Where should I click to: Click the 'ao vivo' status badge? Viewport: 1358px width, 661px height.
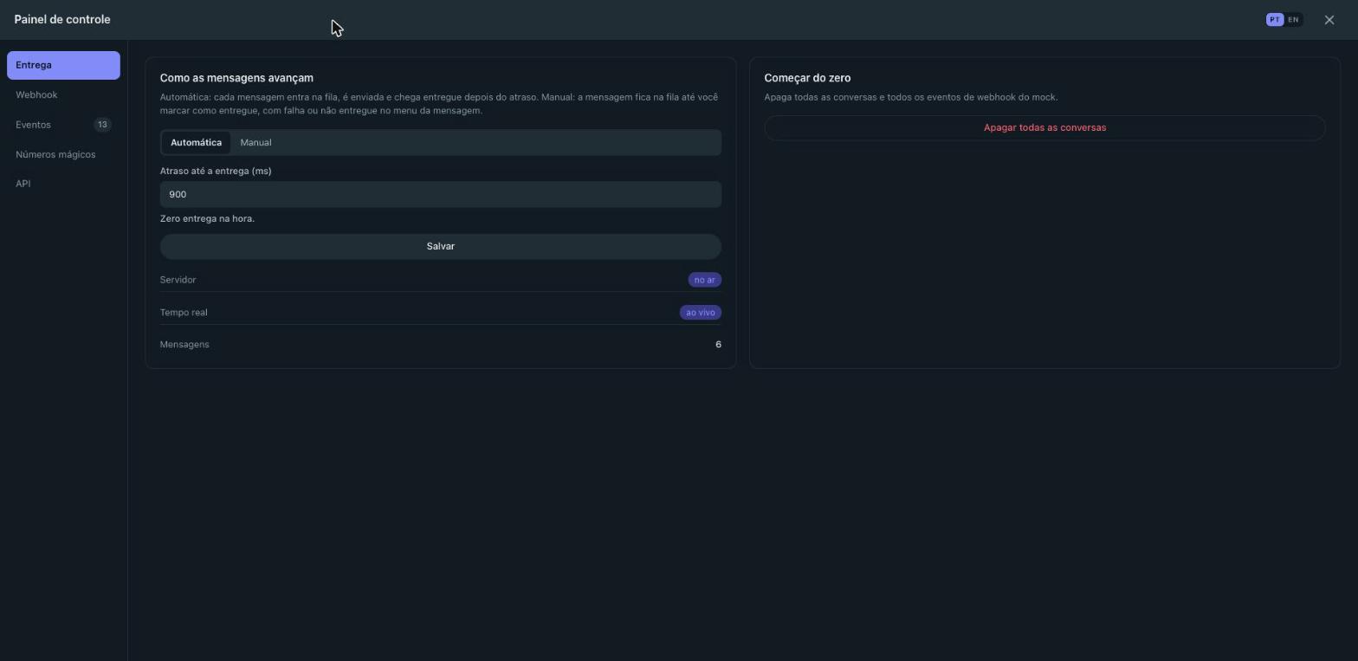point(700,313)
